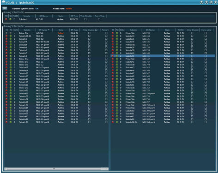Sort right nodes table by Subsite column
This screenshot has width=218, height=173.
coord(133,30)
